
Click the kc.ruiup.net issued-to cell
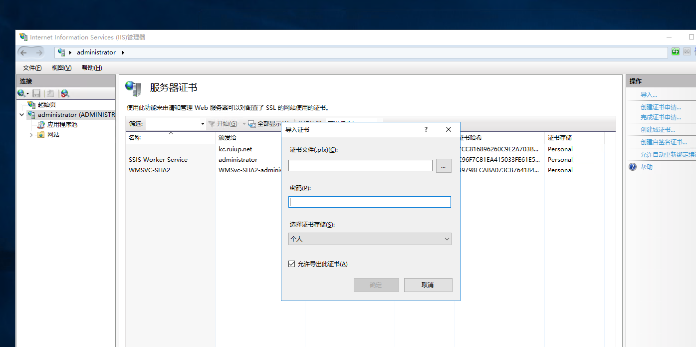(x=235, y=149)
